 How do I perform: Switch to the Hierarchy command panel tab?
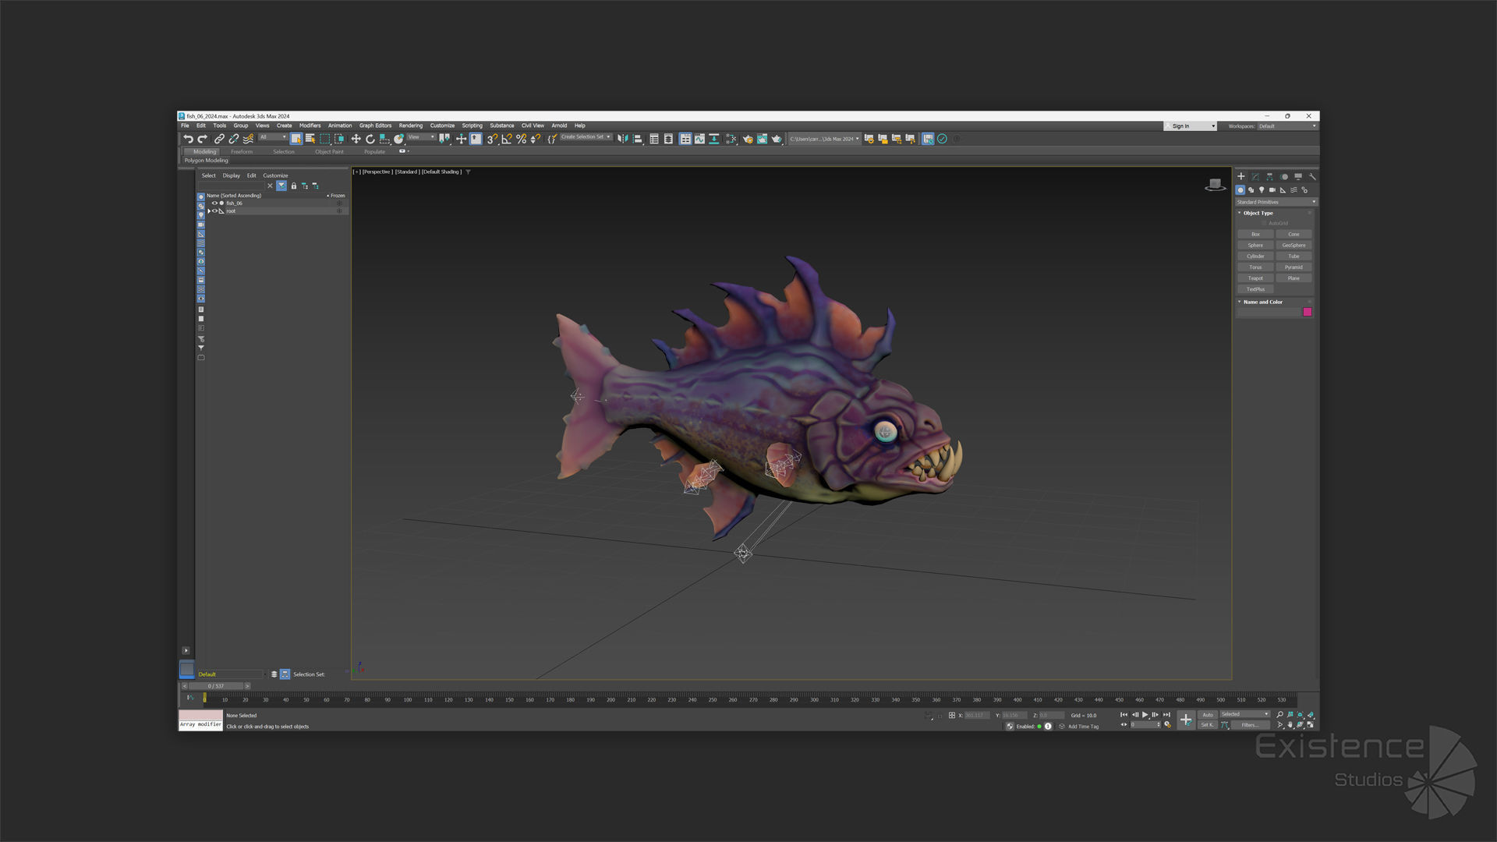click(x=1269, y=177)
